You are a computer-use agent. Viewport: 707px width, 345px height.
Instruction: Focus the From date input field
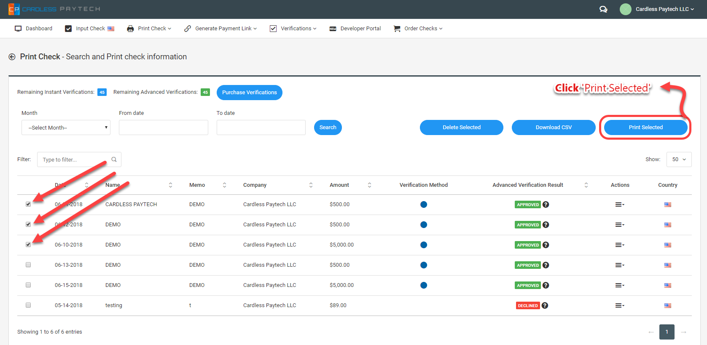164,127
